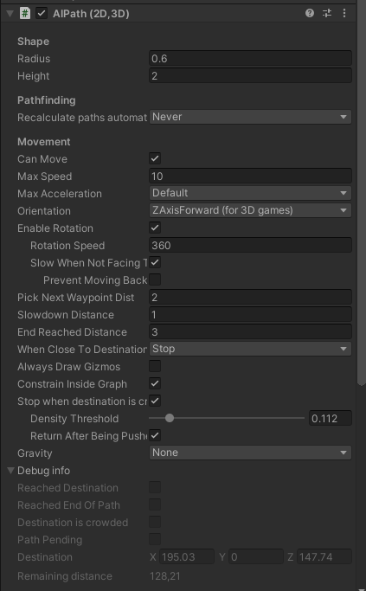
Task: Toggle the Enable Rotation checkbox
Action: pyautogui.click(x=155, y=228)
